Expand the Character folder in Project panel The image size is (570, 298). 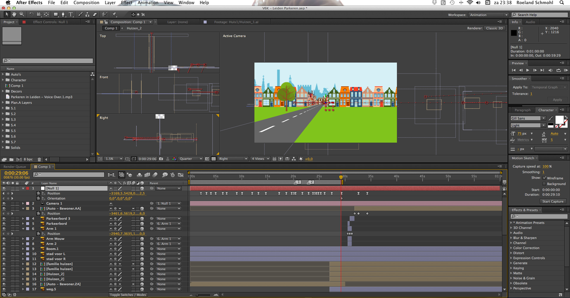[3, 80]
